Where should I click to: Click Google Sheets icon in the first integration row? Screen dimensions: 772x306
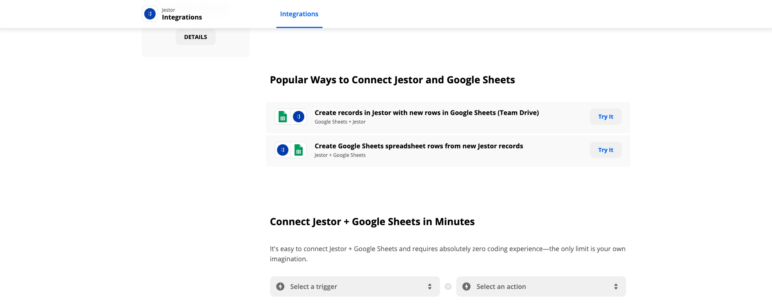(283, 117)
